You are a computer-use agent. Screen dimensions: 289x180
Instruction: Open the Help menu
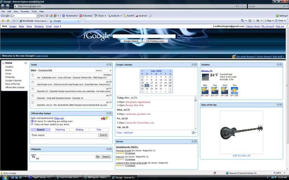(42, 12)
